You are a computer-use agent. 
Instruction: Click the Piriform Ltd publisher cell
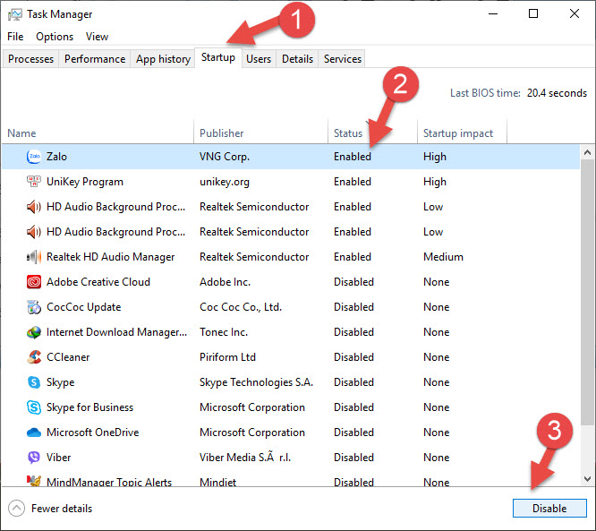pyautogui.click(x=227, y=357)
